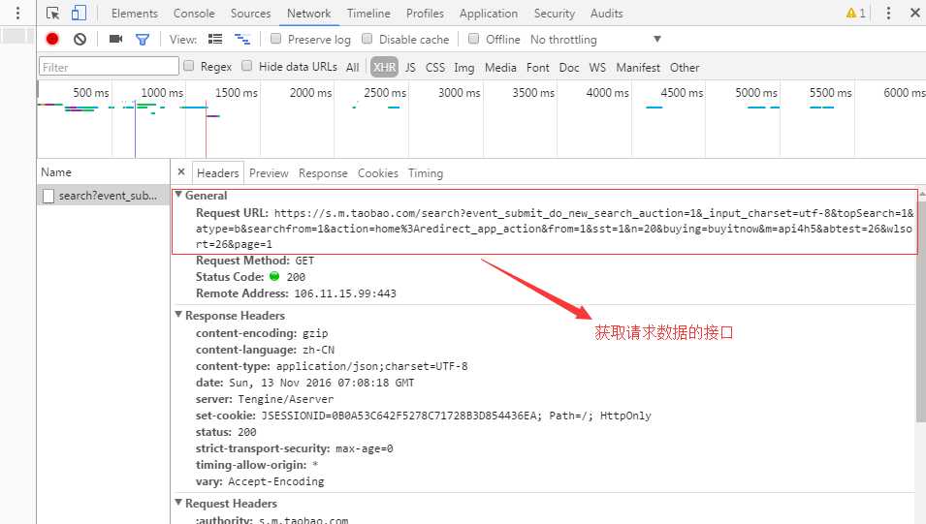Collapse the Response Headers section
926x524 pixels.
pyautogui.click(x=178, y=315)
